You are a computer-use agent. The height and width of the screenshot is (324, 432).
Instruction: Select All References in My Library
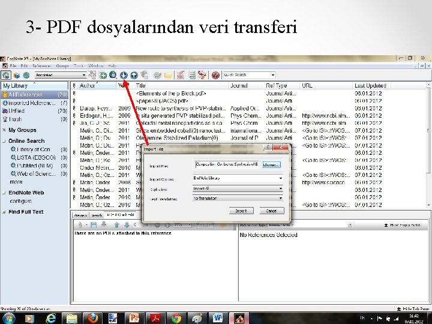[x=35, y=95]
